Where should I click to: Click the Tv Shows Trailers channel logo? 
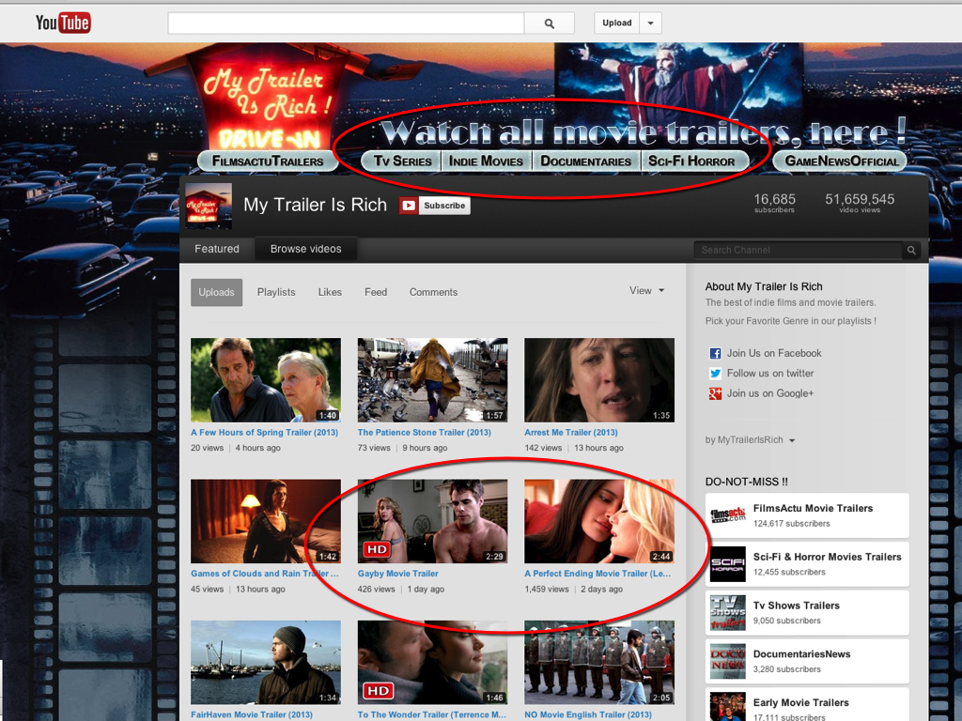[x=728, y=612]
